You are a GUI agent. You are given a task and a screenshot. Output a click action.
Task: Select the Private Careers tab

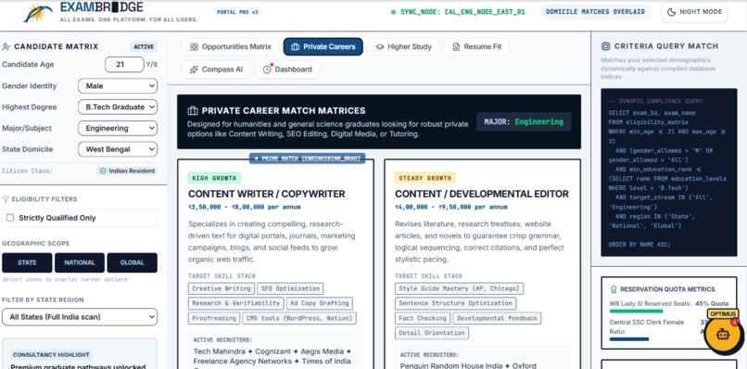coord(323,46)
